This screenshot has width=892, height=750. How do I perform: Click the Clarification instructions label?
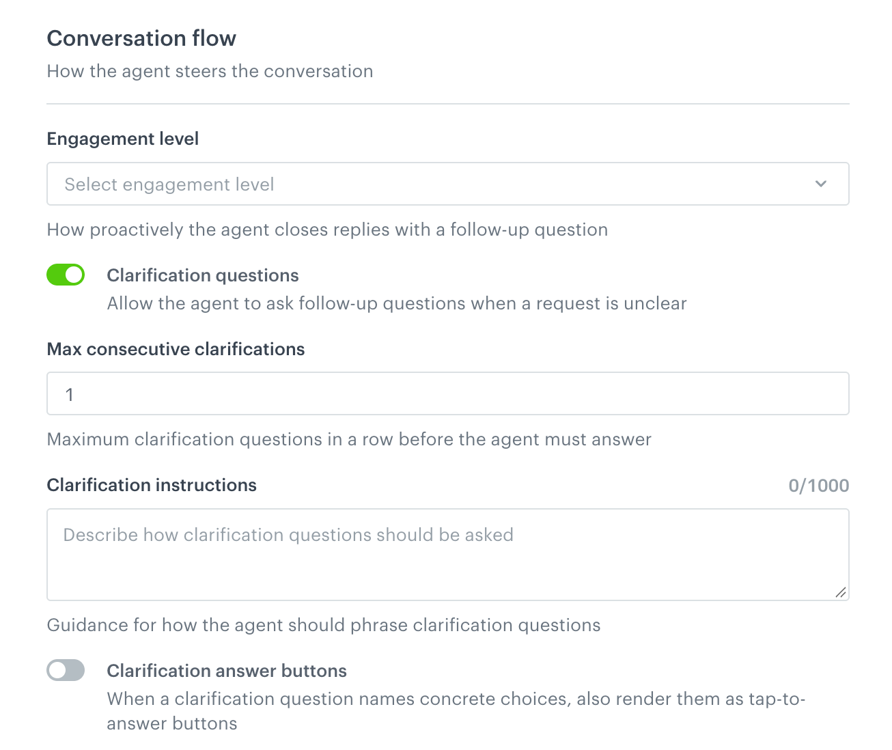[x=152, y=485]
